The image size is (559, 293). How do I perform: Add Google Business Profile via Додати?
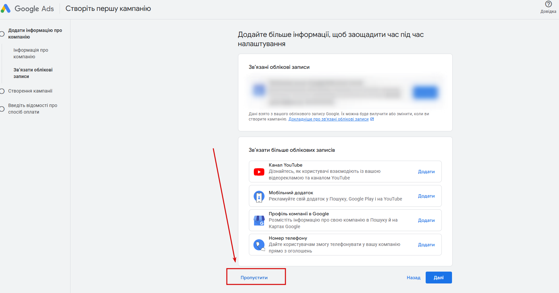426,220
